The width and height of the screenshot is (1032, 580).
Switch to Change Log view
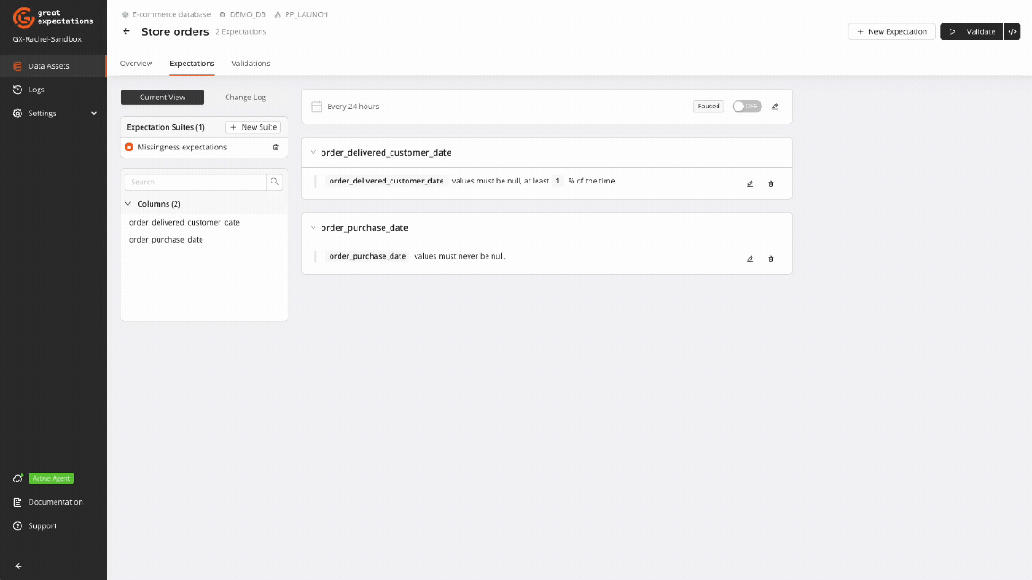click(245, 97)
